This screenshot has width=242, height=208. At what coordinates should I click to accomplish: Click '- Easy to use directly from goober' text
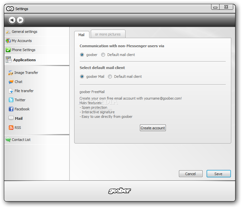(x=106, y=117)
